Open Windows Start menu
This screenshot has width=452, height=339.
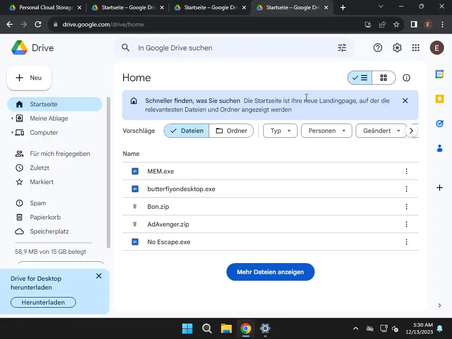click(x=187, y=328)
